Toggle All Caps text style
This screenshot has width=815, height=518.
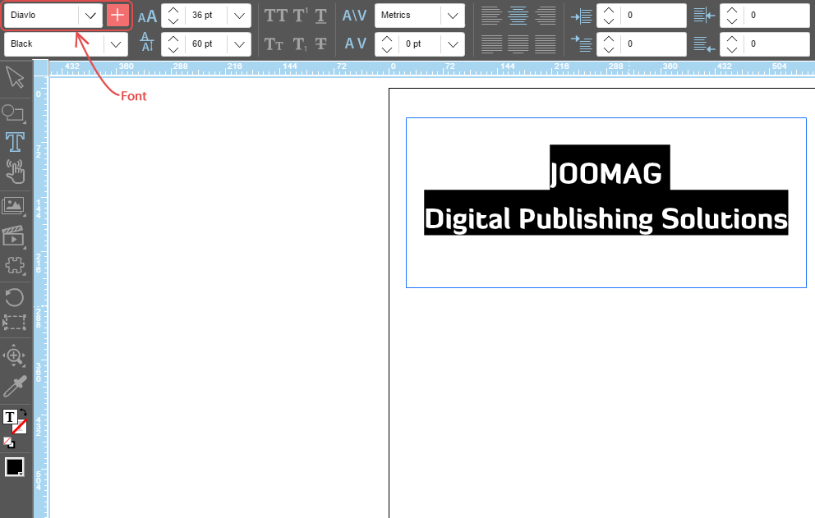coord(275,16)
